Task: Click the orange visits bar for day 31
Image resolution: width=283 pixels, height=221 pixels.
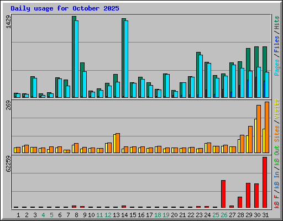Action: [267, 127]
